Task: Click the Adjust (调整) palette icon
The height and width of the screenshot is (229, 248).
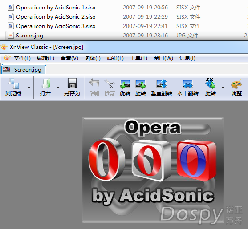Action: pyautogui.click(x=236, y=84)
